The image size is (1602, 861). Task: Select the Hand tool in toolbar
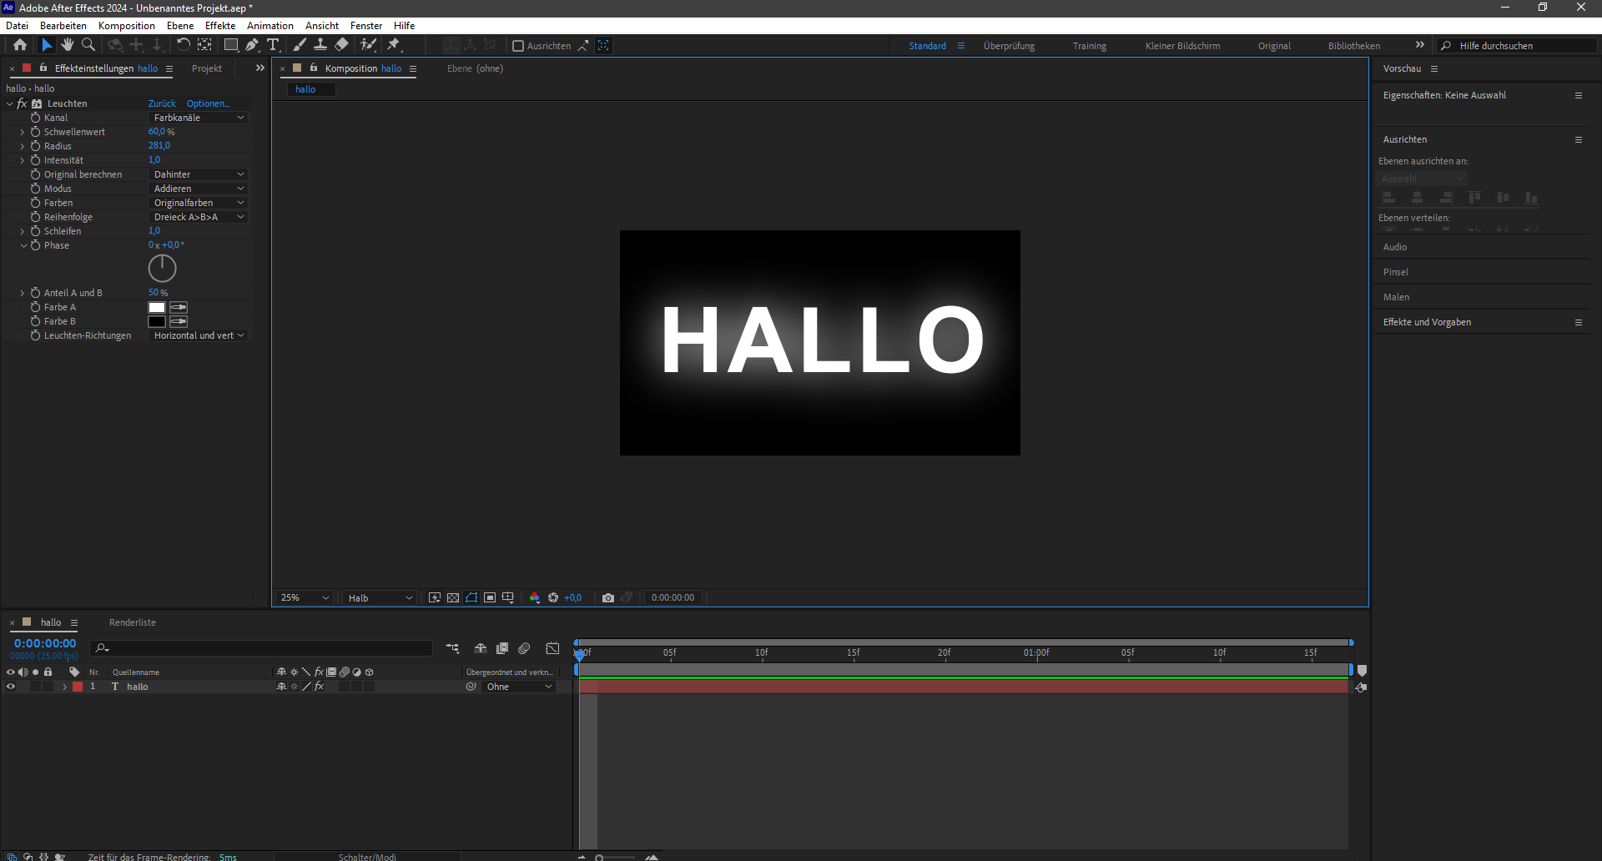point(68,45)
